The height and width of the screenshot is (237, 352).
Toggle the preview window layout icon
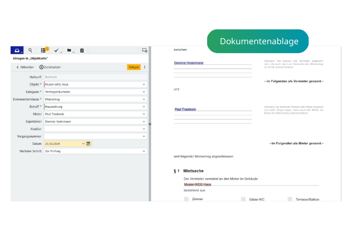[x=145, y=50]
